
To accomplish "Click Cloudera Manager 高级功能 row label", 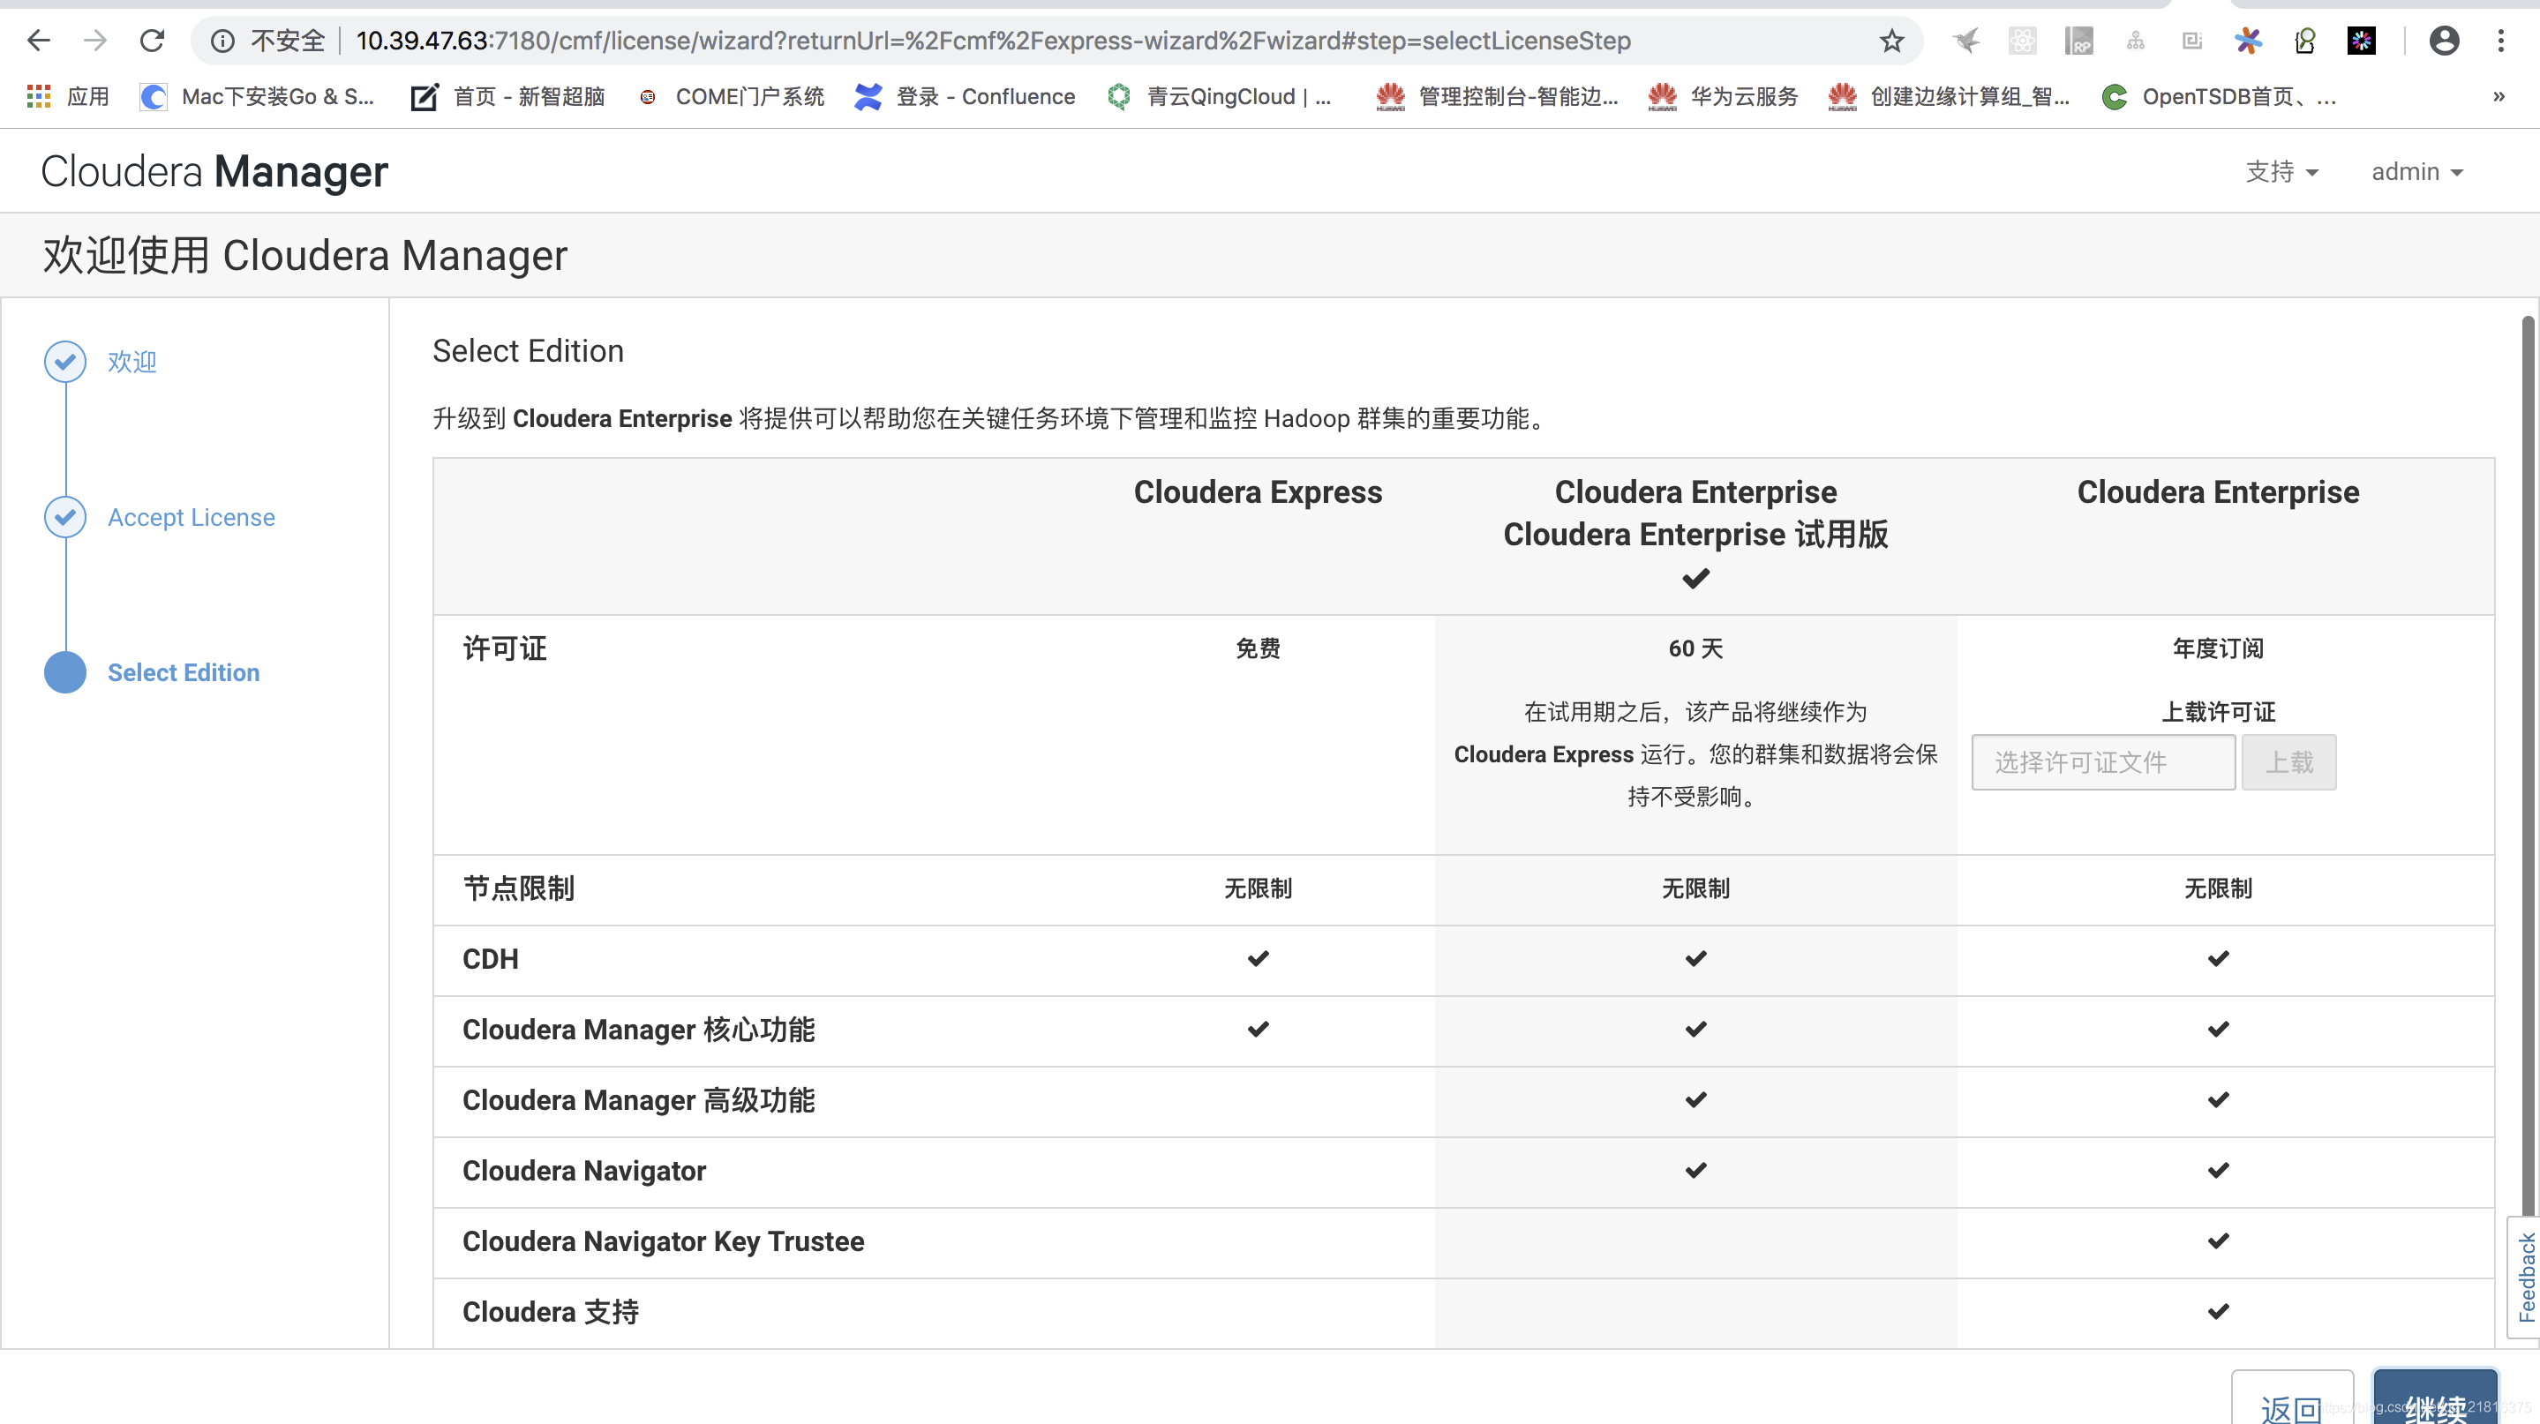I will pyautogui.click(x=639, y=1100).
